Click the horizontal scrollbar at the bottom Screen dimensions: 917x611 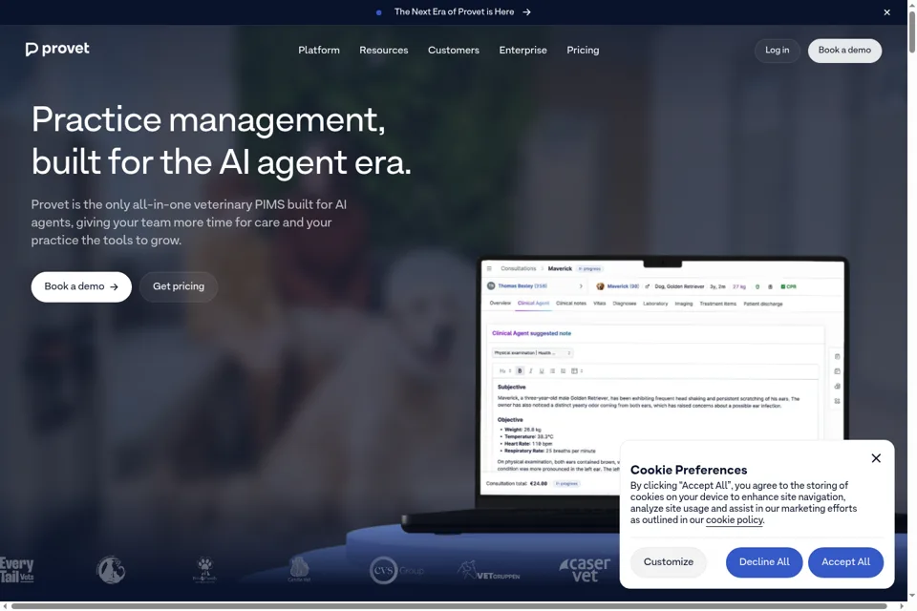point(449,606)
